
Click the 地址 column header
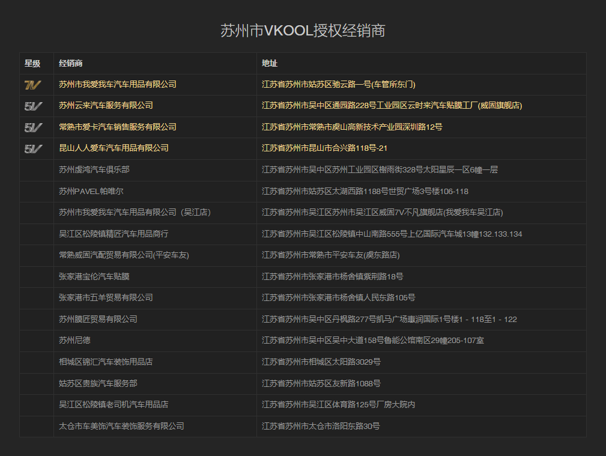270,63
